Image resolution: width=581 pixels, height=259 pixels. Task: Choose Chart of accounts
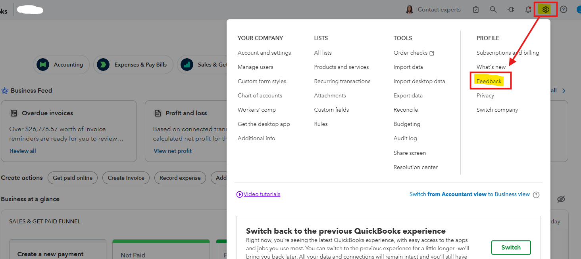[260, 95]
